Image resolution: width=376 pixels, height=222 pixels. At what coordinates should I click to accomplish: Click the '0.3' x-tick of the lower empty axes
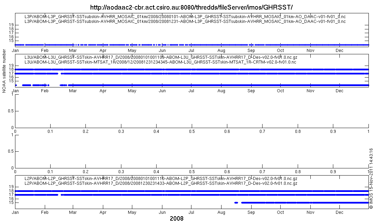pyautogui.click(x=121, y=172)
